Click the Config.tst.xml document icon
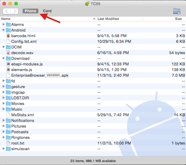The image size is (186, 165). [8, 41]
